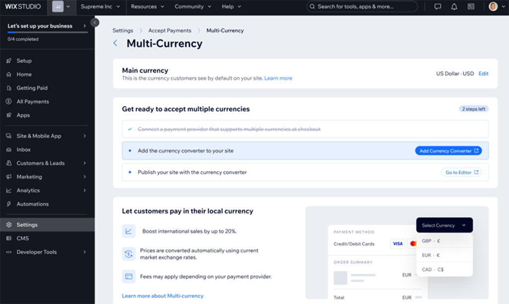Click the Home house icon

[x=9, y=74]
